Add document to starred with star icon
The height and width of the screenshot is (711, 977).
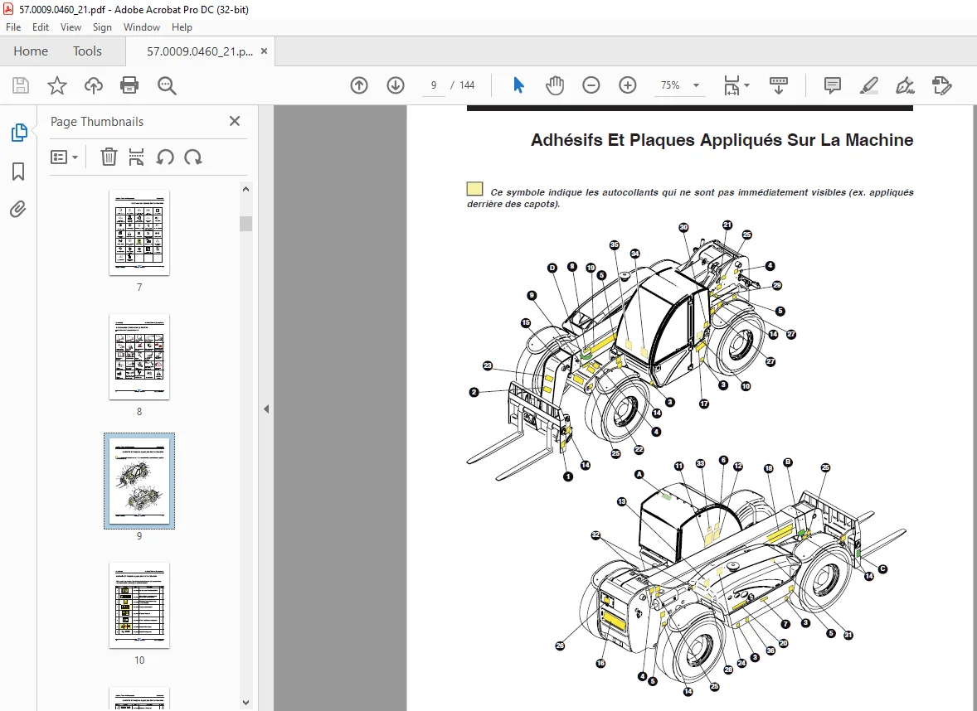point(56,85)
